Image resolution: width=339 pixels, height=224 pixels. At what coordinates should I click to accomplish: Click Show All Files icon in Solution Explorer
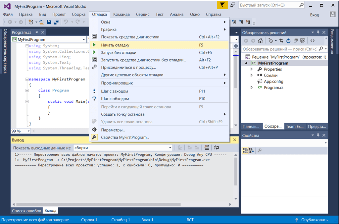coord(303,40)
